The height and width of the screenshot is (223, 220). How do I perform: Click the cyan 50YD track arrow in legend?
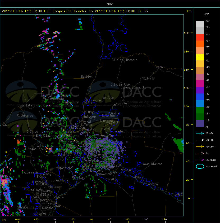coord(200,133)
